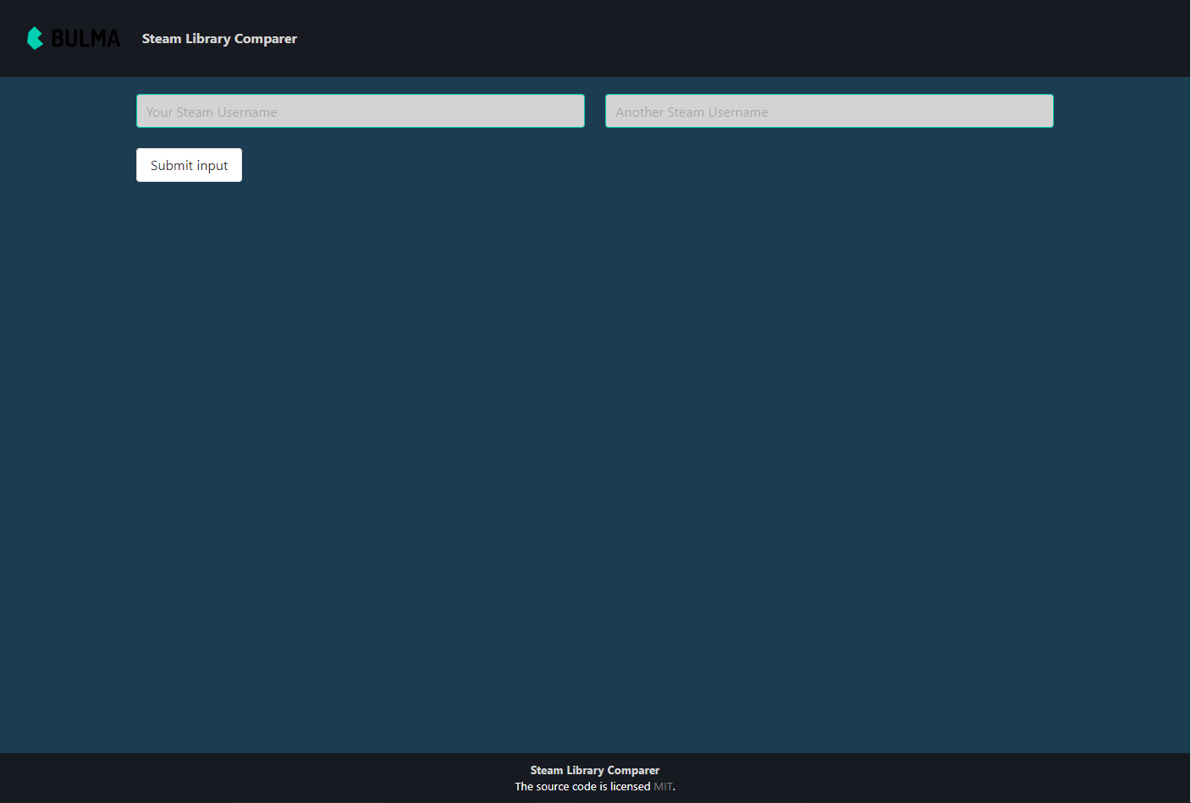Focus the Another Steam Username field

tap(830, 111)
